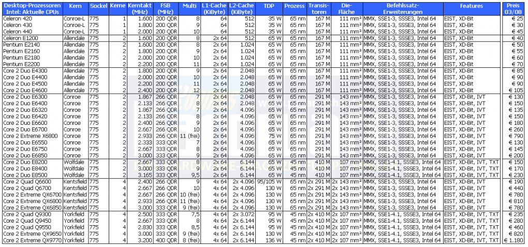
Task: Select the 2x 3.072 L2-Cache cell
Action: (243, 214)
